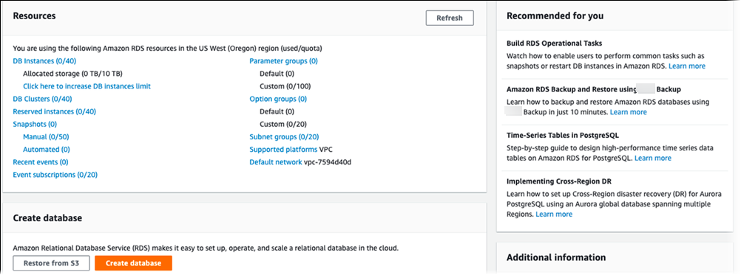741x275 pixels.
Task: Select the Allocated storage (0 TB/10 TB) text
Action: click(73, 74)
